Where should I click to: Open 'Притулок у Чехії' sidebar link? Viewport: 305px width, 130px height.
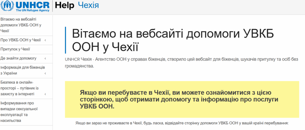click(x=15, y=49)
